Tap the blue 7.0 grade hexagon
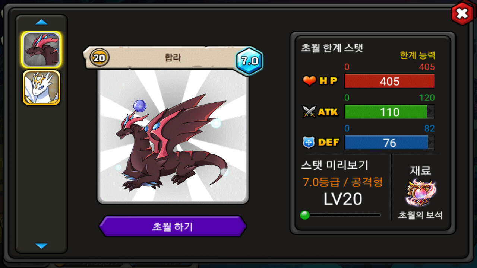This screenshot has width=477, height=268. pyautogui.click(x=250, y=61)
